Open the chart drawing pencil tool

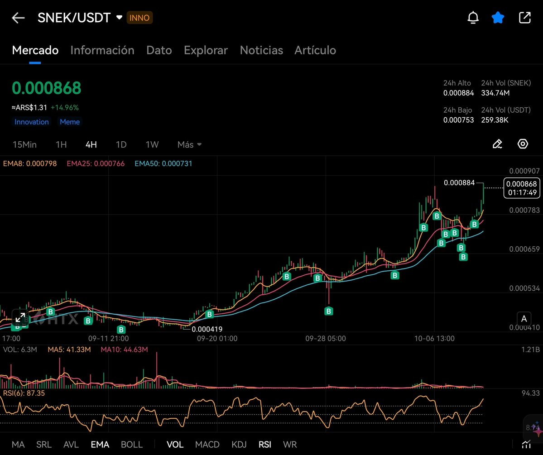[x=497, y=144]
